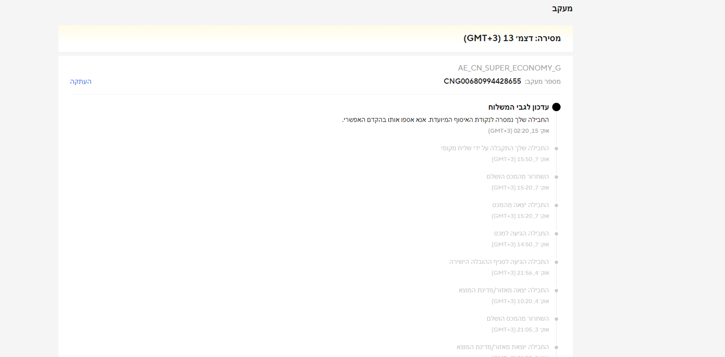Viewport: 725px width, 357px height.
Task: Click the black dot beside "עדכון לגבי המשלוח"
Action: click(556, 107)
